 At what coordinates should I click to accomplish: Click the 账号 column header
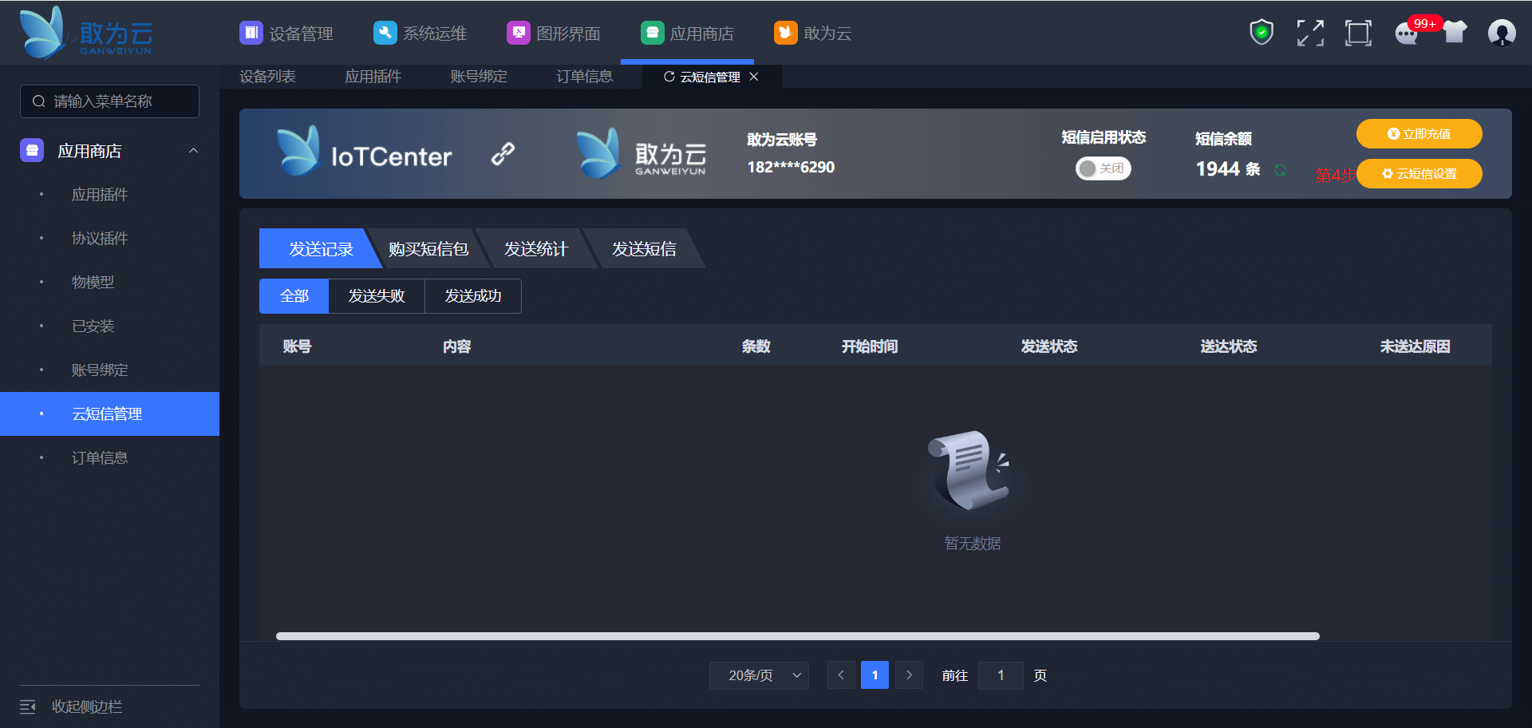297,346
